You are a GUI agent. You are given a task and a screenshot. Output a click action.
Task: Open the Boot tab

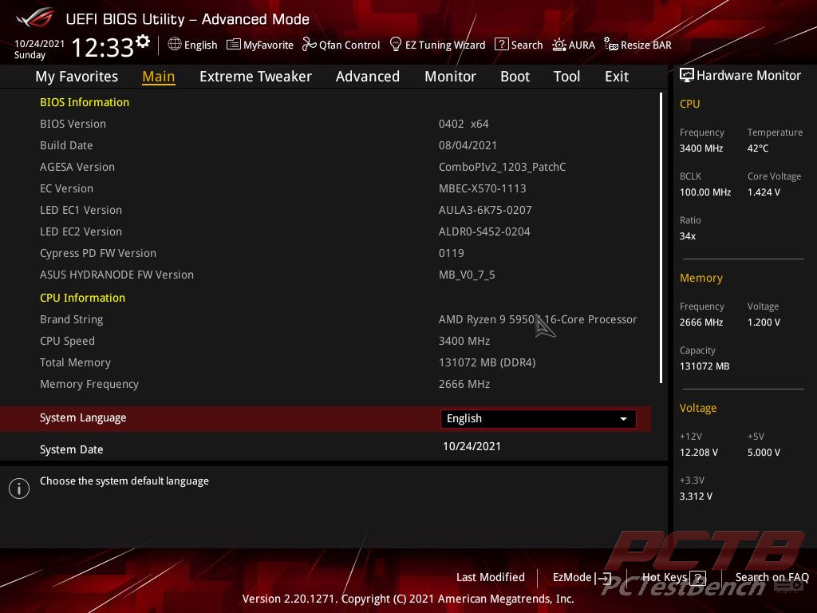coord(515,77)
